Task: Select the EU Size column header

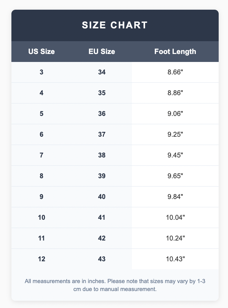Action: pos(102,52)
